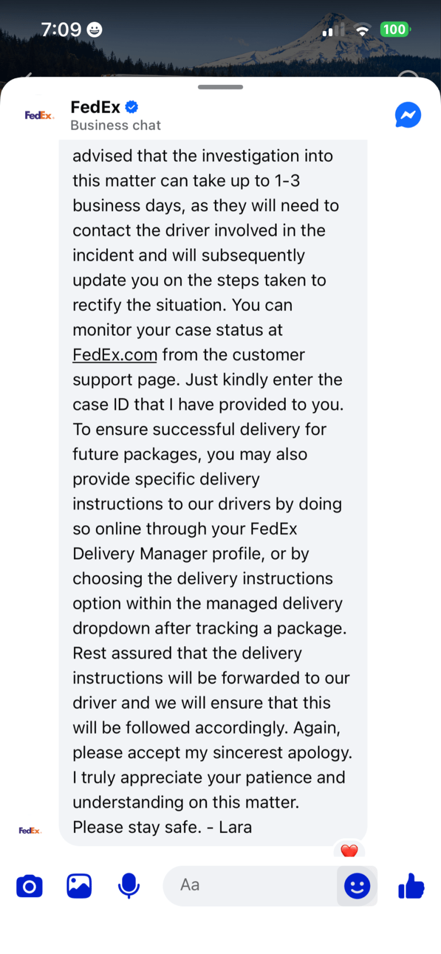
Task: Tap the FedEx name at top of chat
Action: click(95, 107)
